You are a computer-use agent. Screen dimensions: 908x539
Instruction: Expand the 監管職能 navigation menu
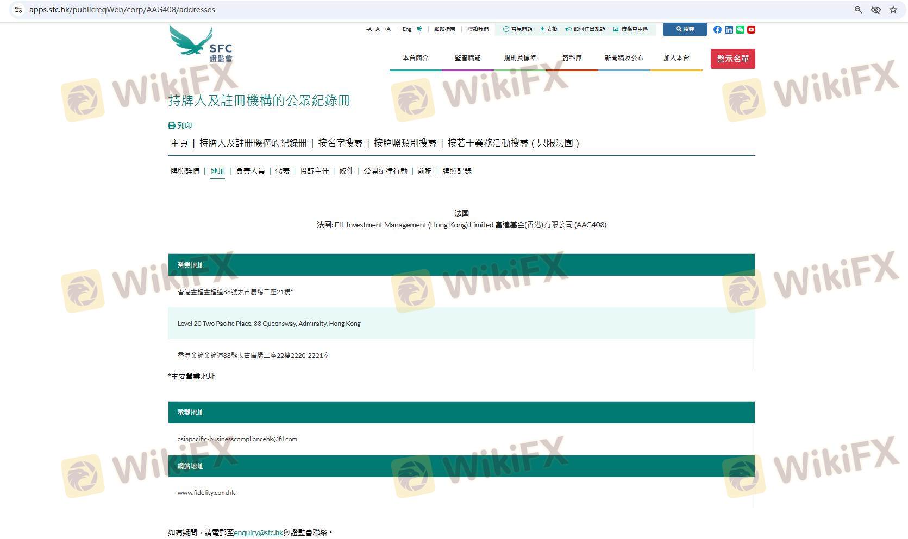pyautogui.click(x=467, y=58)
